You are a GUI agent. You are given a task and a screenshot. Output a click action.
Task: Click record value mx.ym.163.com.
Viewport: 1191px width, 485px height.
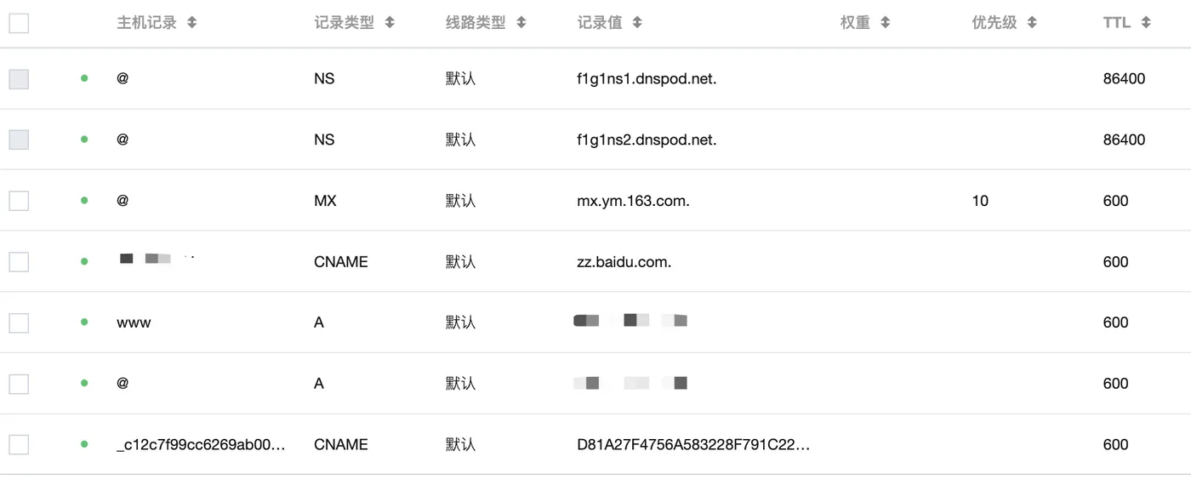coord(633,201)
